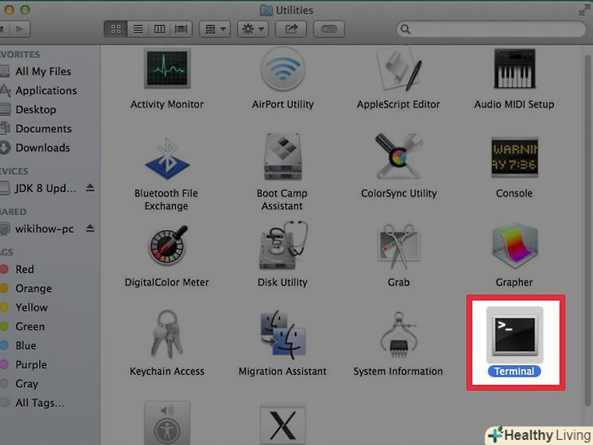The height and width of the screenshot is (445, 593).
Task: Click the full screen arrows button
Action: pos(583,11)
